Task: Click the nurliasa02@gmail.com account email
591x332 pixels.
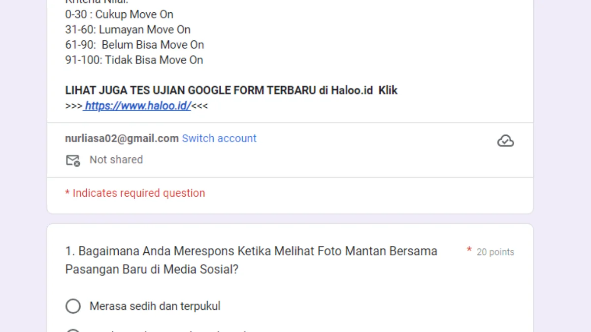Action: pos(122,138)
